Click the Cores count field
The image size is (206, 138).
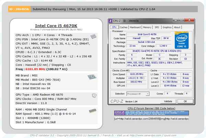tap(168, 93)
